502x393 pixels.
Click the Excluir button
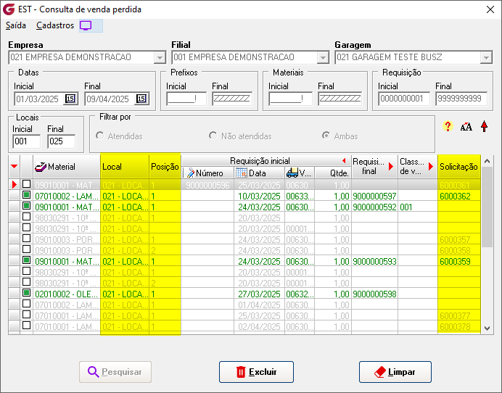click(x=256, y=372)
